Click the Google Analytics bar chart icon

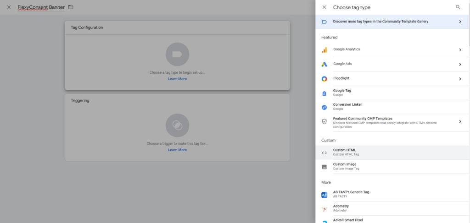click(x=324, y=50)
